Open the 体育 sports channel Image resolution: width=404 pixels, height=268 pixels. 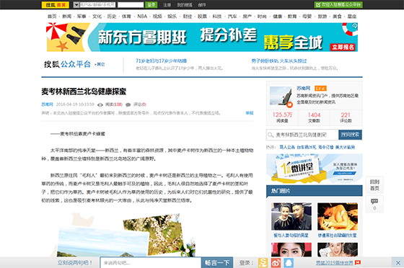126,16
